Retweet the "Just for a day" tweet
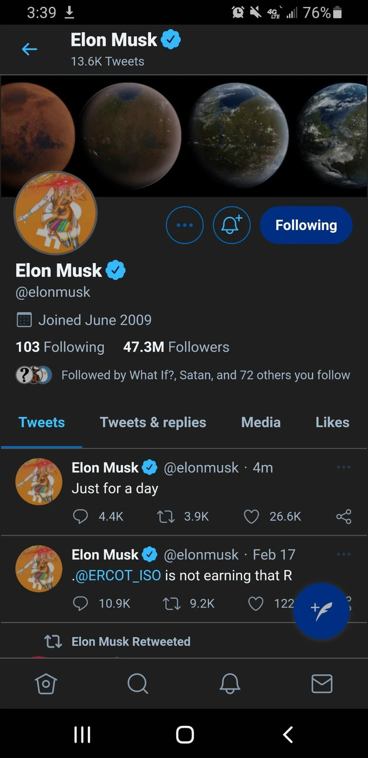Image resolution: width=368 pixels, height=758 pixels. tap(166, 516)
